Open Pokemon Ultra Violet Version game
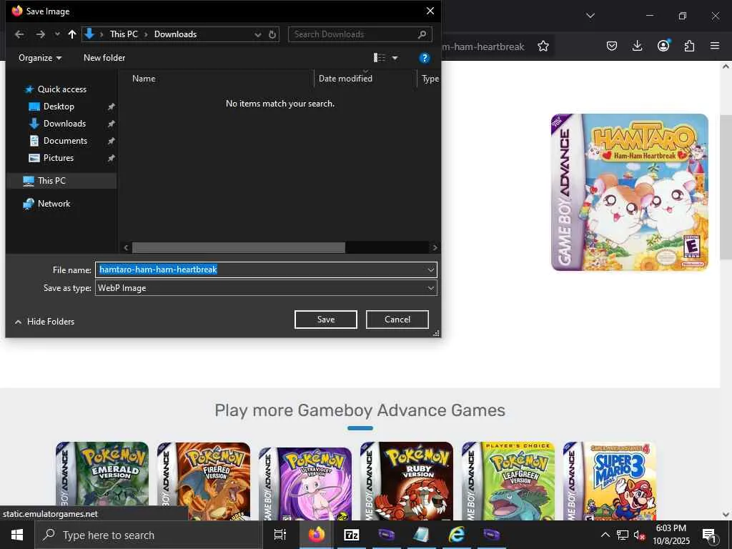732x549 pixels. coord(305,484)
